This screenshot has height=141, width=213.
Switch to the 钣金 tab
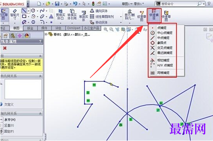pos(30,28)
